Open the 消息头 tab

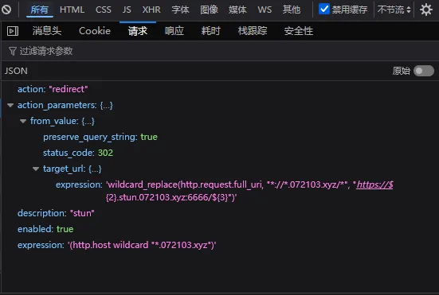point(47,31)
